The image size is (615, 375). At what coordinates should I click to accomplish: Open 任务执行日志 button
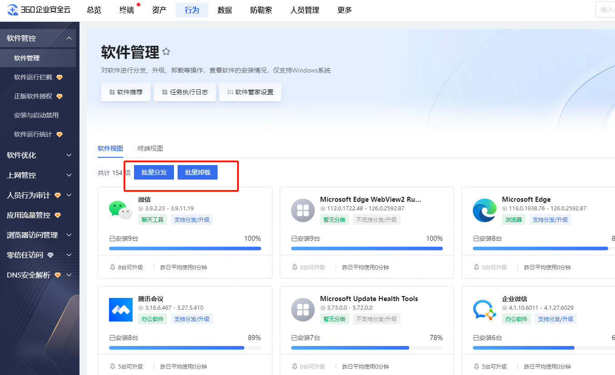click(x=185, y=92)
